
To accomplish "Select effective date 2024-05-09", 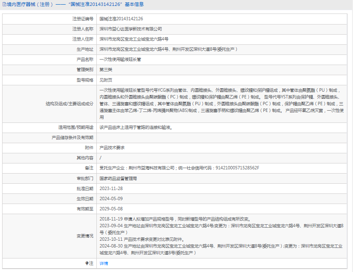I will pyautogui.click(x=111, y=199).
